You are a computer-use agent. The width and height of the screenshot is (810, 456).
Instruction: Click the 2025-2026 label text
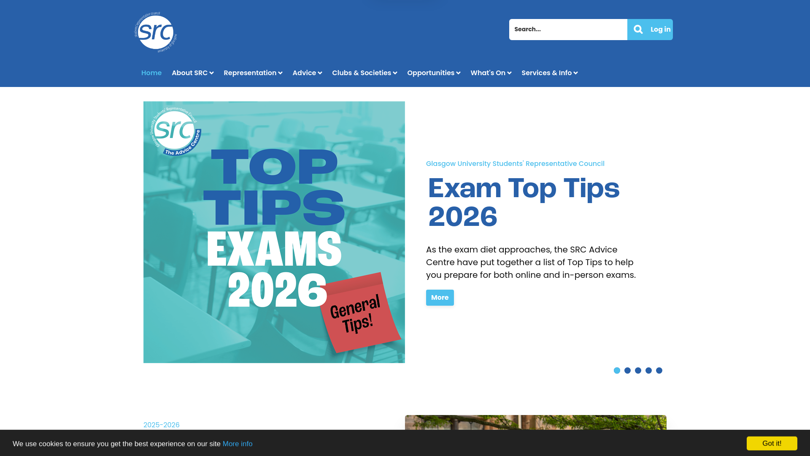[162, 425]
